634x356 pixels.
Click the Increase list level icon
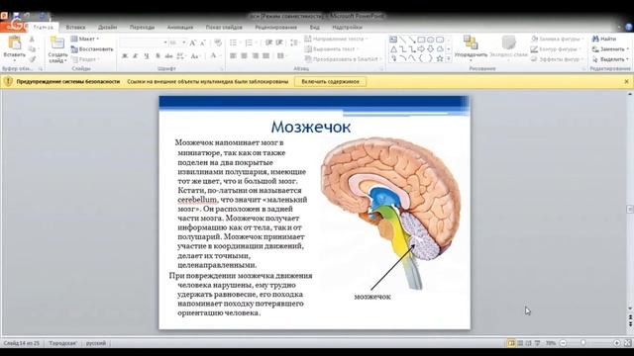click(x=279, y=43)
